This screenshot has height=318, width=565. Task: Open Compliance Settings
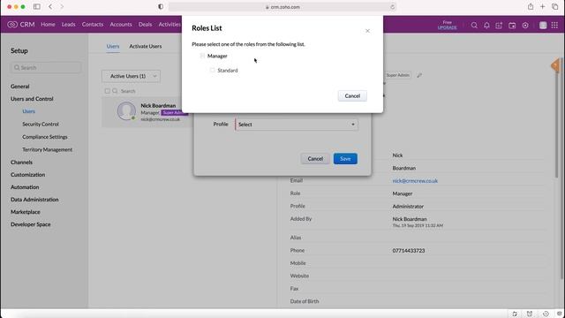[45, 137]
